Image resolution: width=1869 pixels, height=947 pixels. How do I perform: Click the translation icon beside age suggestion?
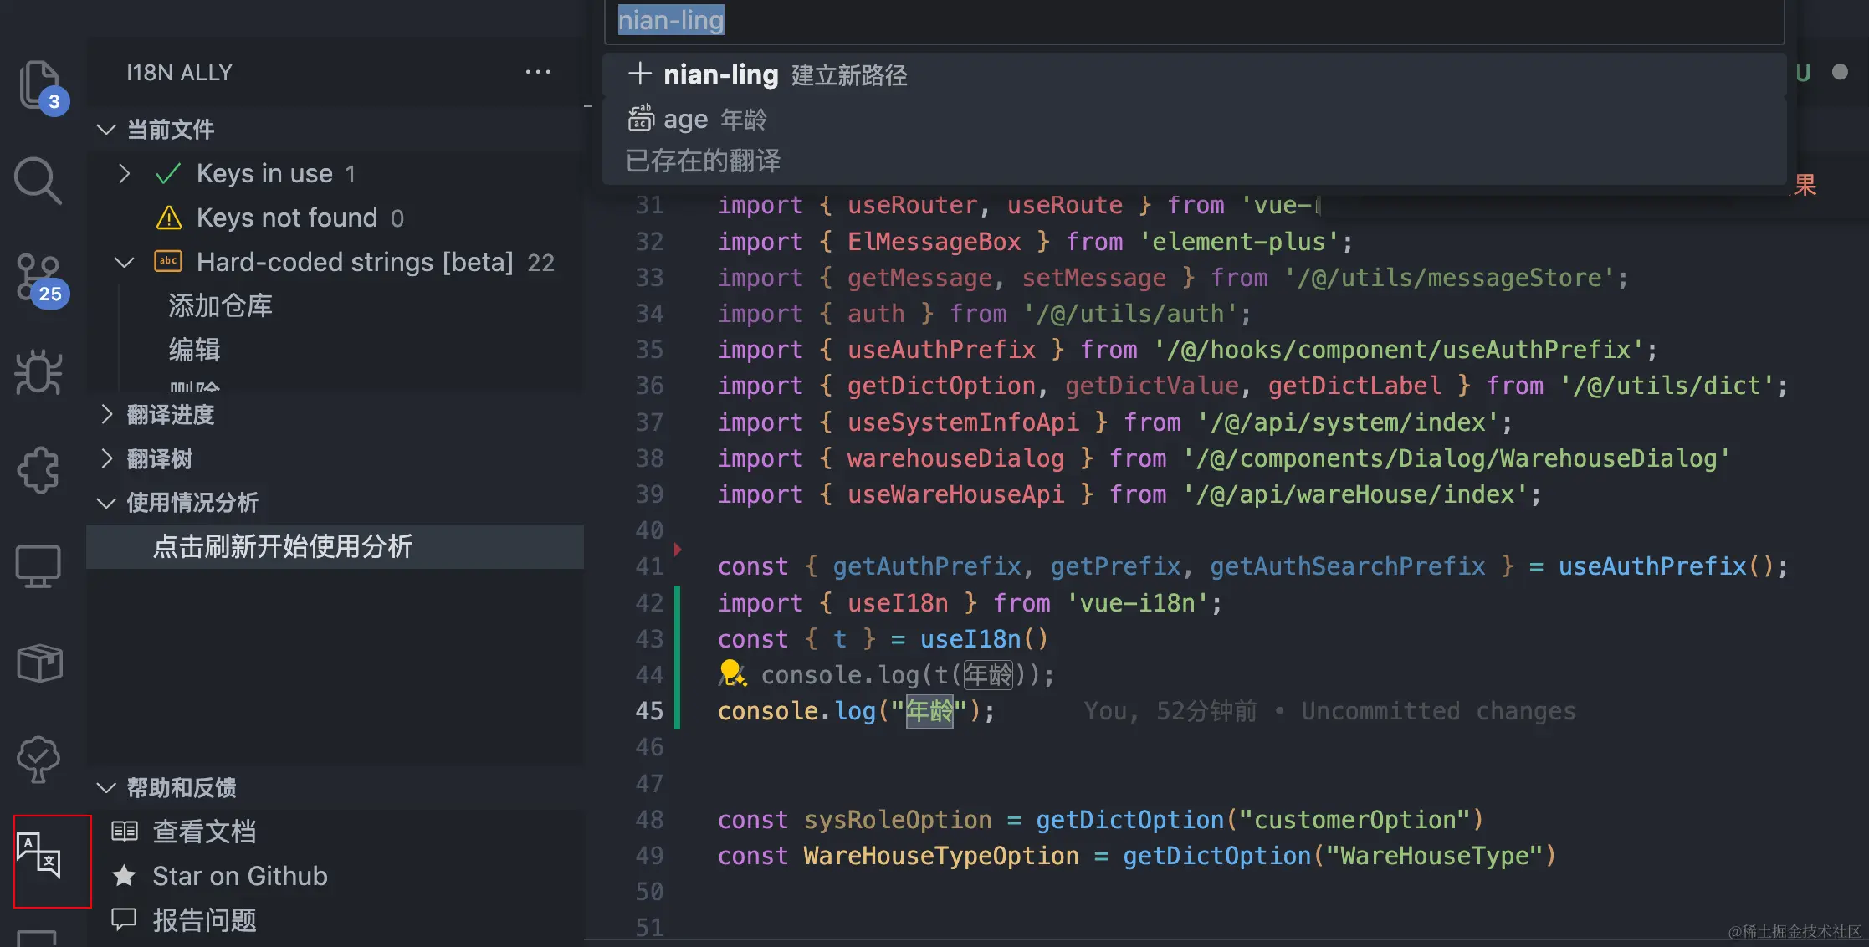[641, 118]
